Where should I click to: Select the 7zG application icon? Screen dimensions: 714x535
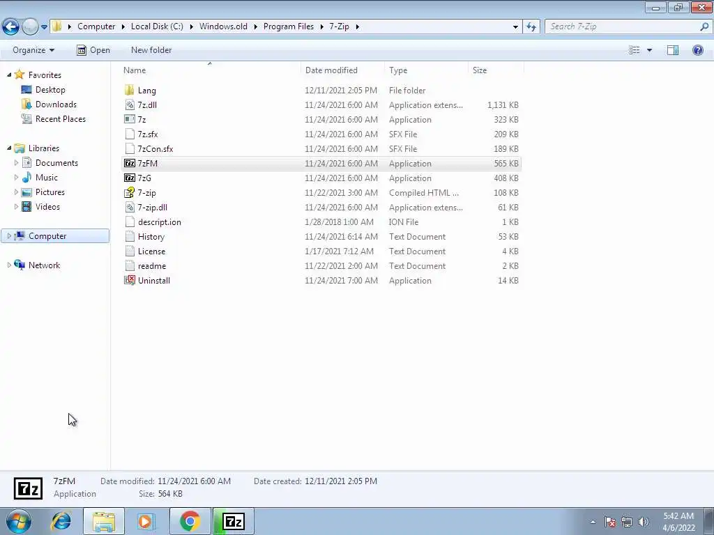129,178
